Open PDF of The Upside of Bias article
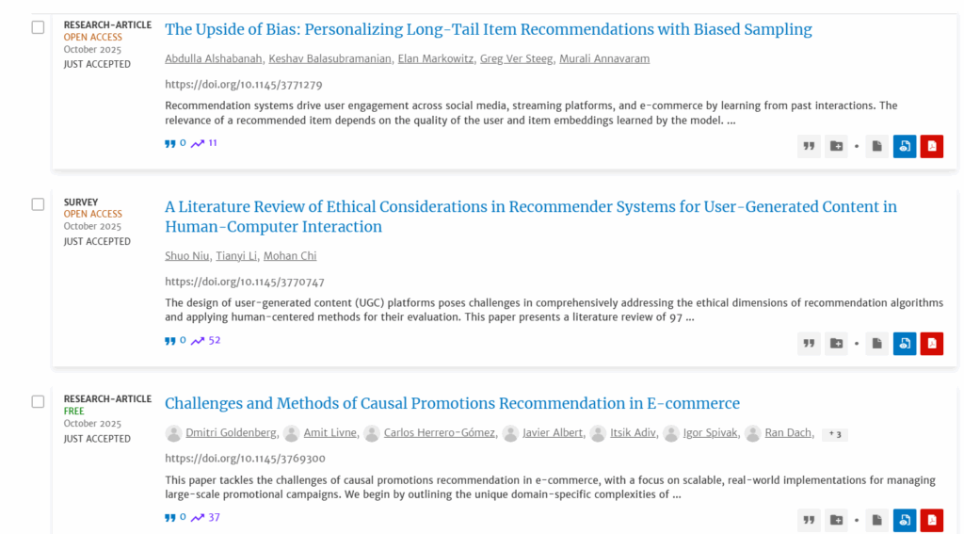Image resolution: width=964 pixels, height=534 pixels. 931,146
